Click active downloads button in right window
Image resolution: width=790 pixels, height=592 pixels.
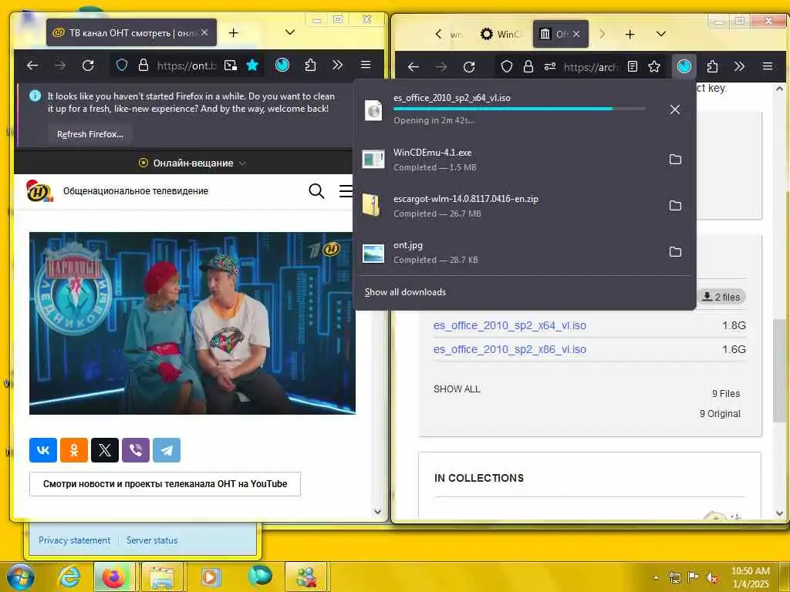pyautogui.click(x=684, y=66)
